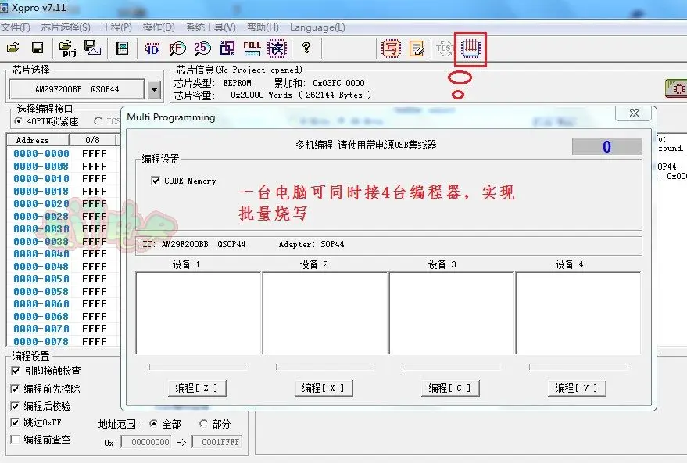Click the 设备 2 log box
This screenshot has width=687, height=463.
[325, 313]
